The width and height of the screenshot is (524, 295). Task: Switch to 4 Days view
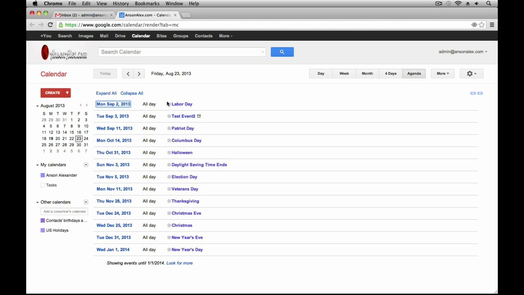point(391,74)
